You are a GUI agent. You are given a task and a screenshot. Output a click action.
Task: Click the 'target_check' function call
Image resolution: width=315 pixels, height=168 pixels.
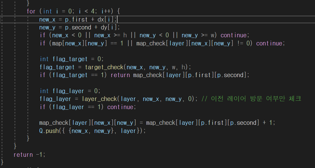(104, 67)
